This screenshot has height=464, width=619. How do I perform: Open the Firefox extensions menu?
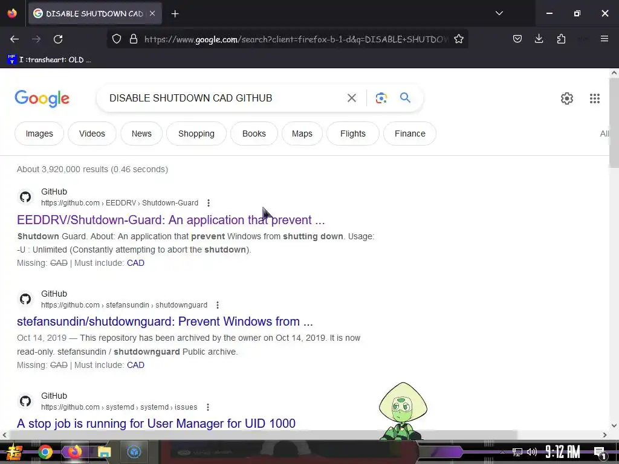click(x=561, y=39)
